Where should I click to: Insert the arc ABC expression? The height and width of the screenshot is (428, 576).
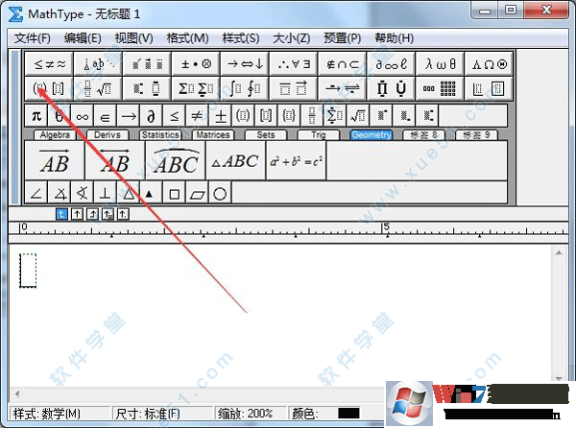pyautogui.click(x=176, y=160)
